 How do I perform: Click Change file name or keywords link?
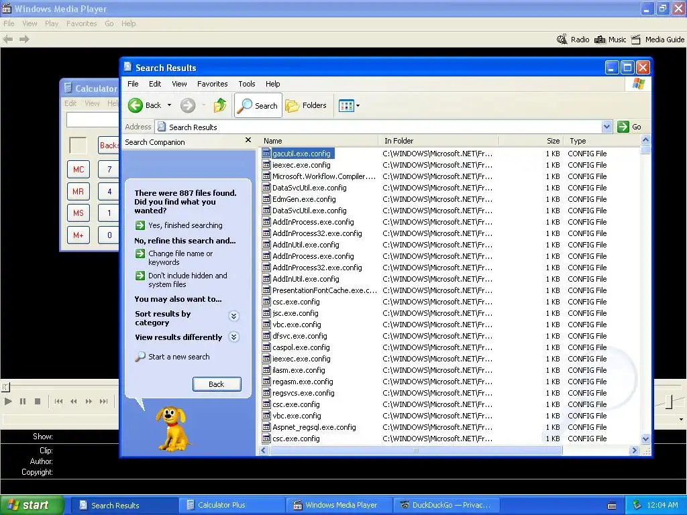point(180,257)
